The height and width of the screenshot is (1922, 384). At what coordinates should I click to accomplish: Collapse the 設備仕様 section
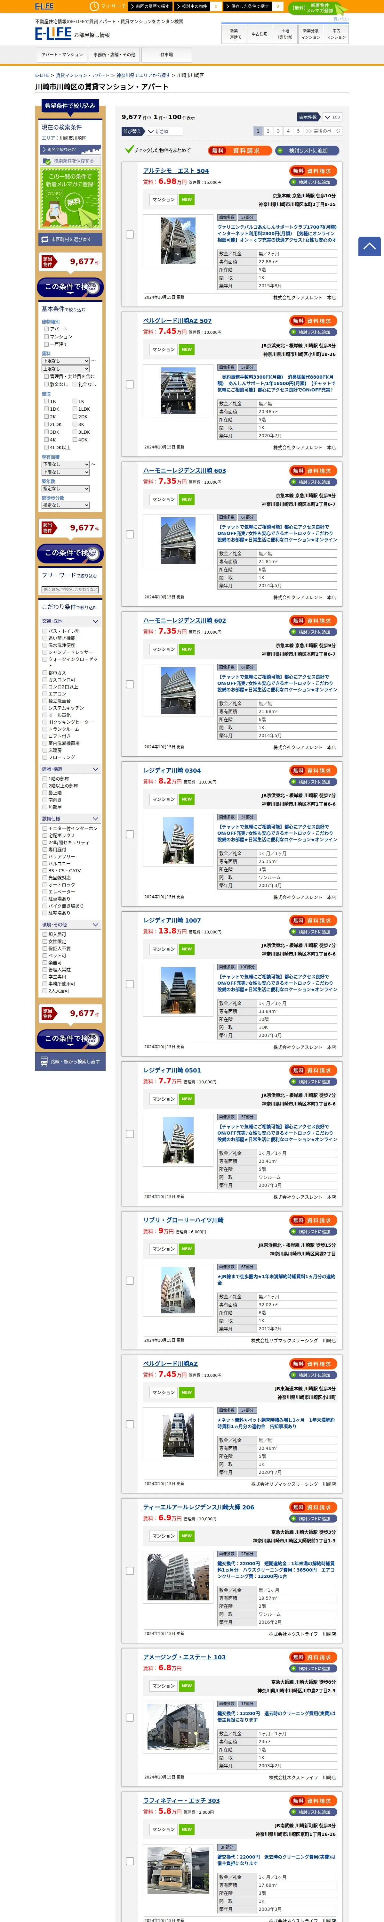70,818
